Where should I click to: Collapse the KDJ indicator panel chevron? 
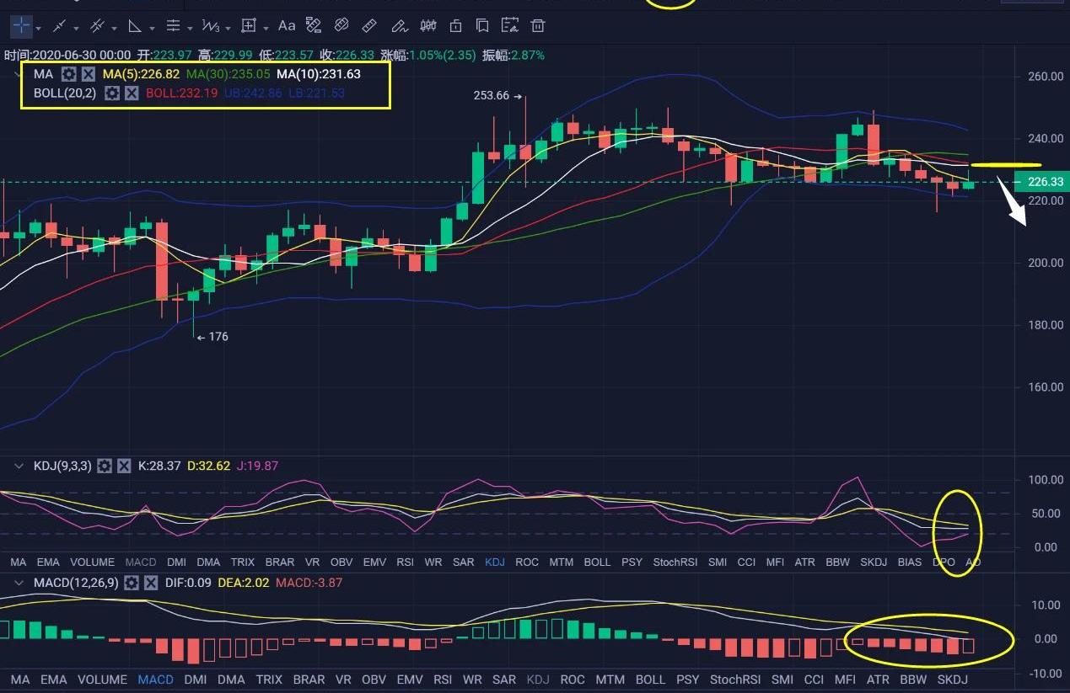tap(20, 466)
